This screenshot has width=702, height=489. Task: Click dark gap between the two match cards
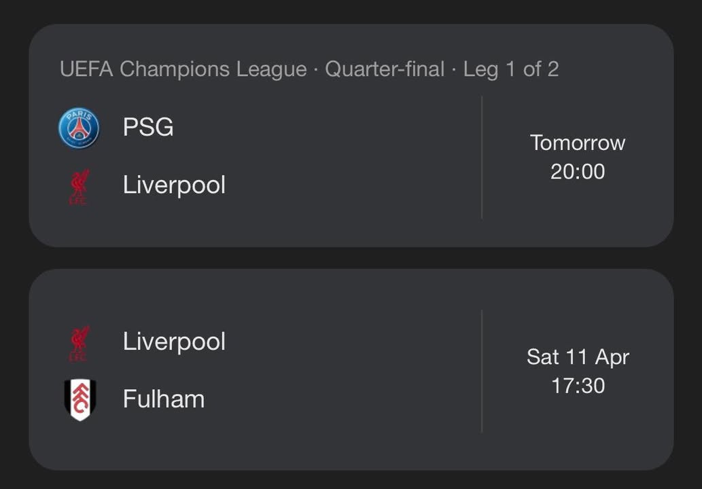(351, 258)
